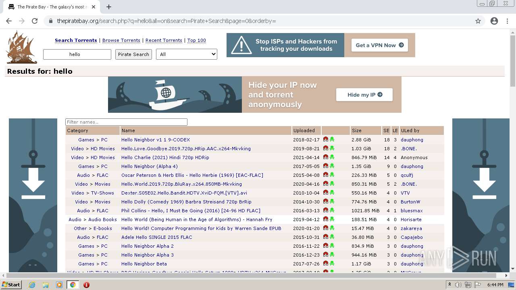Click magnet icon for Warren Sande EPUB row

tap(326, 228)
